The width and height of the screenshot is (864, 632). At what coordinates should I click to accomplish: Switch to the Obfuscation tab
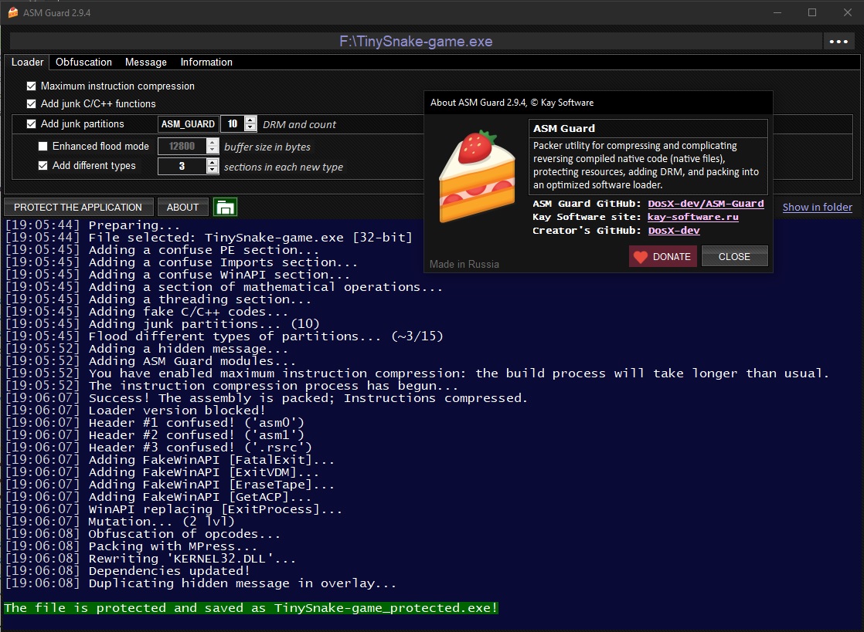click(x=83, y=63)
